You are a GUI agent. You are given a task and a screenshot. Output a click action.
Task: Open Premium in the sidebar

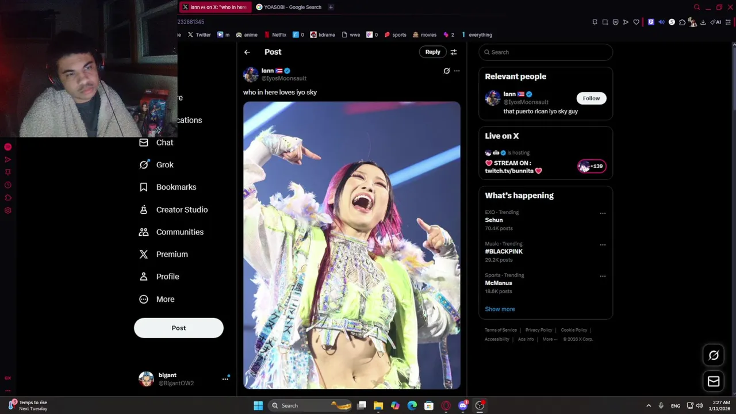(x=164, y=254)
